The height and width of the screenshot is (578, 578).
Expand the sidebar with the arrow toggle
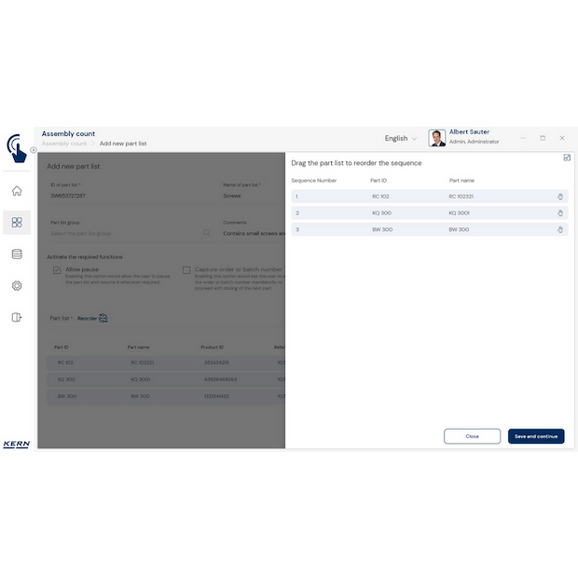pos(33,150)
